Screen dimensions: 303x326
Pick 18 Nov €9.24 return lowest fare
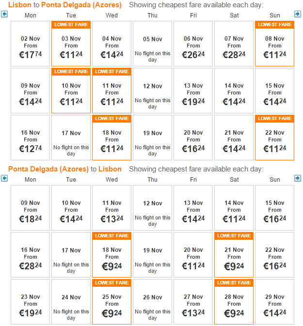112,255
